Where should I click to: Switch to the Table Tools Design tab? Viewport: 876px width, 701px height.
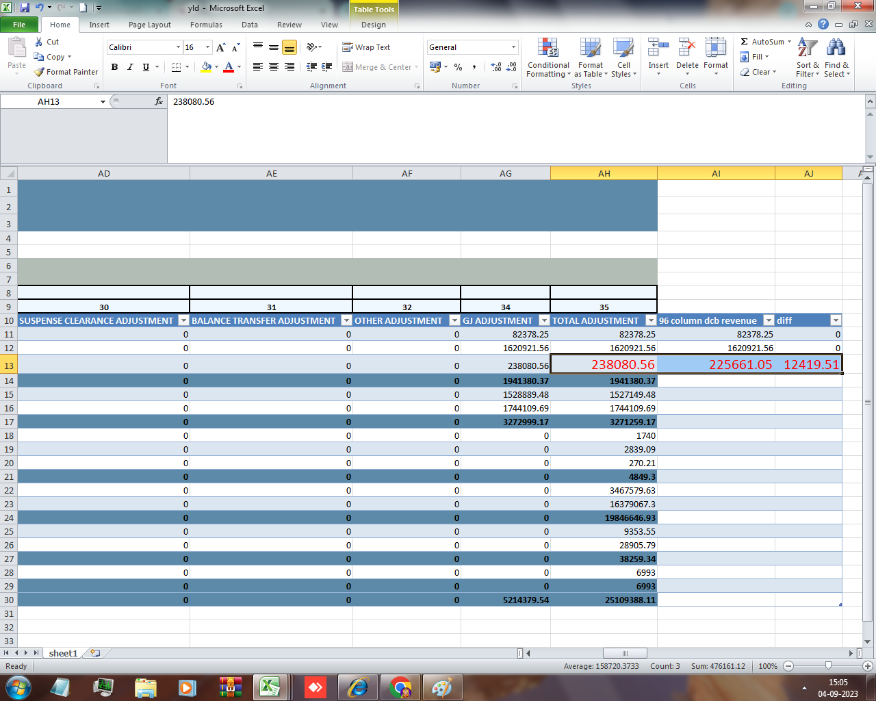[374, 25]
